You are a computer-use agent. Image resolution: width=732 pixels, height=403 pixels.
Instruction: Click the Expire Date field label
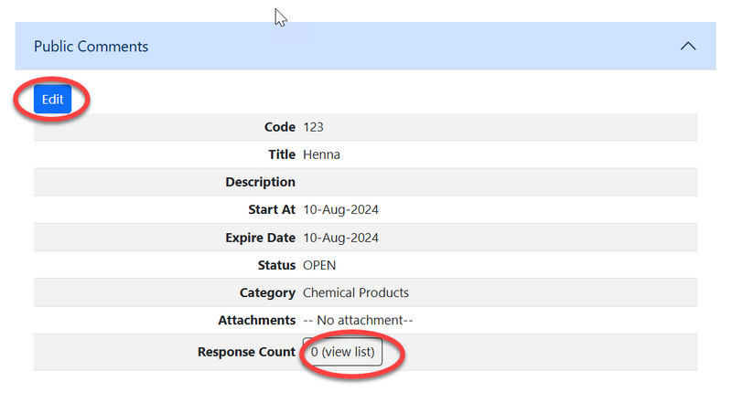[x=260, y=238]
